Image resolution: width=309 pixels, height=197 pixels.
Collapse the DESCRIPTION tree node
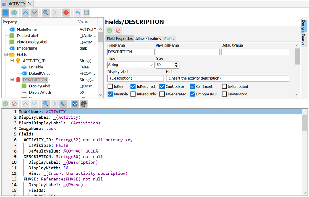(12, 80)
